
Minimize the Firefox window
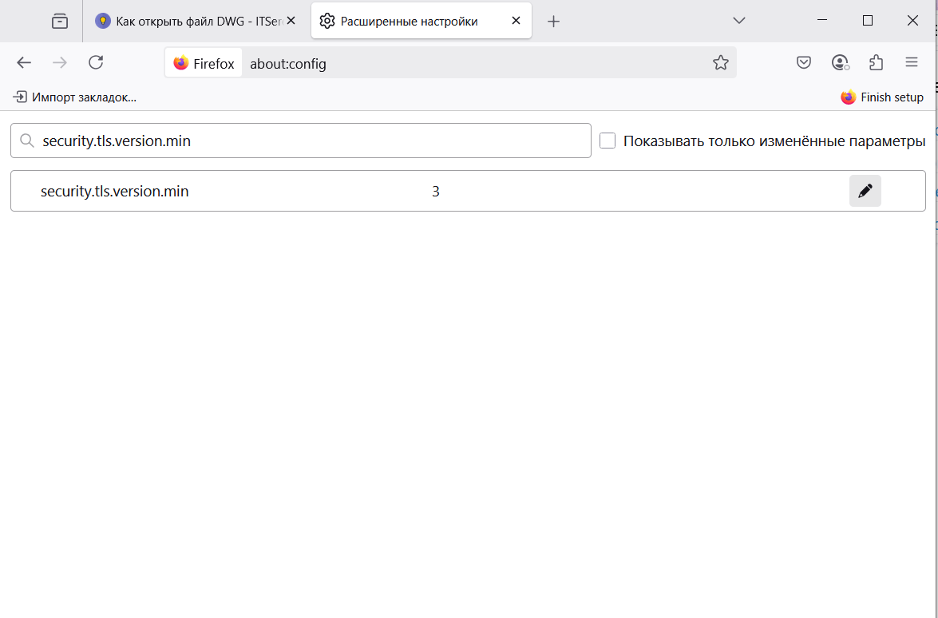(822, 21)
